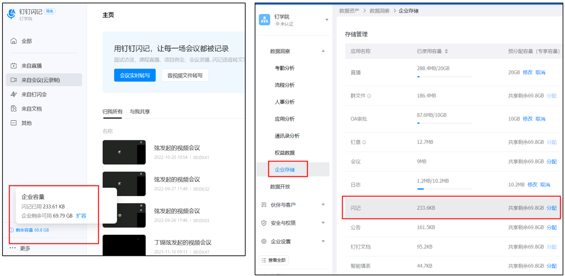Click 数据洞察 breadcrumb link
Viewport: 565px width, 276px height.
[x=380, y=11]
